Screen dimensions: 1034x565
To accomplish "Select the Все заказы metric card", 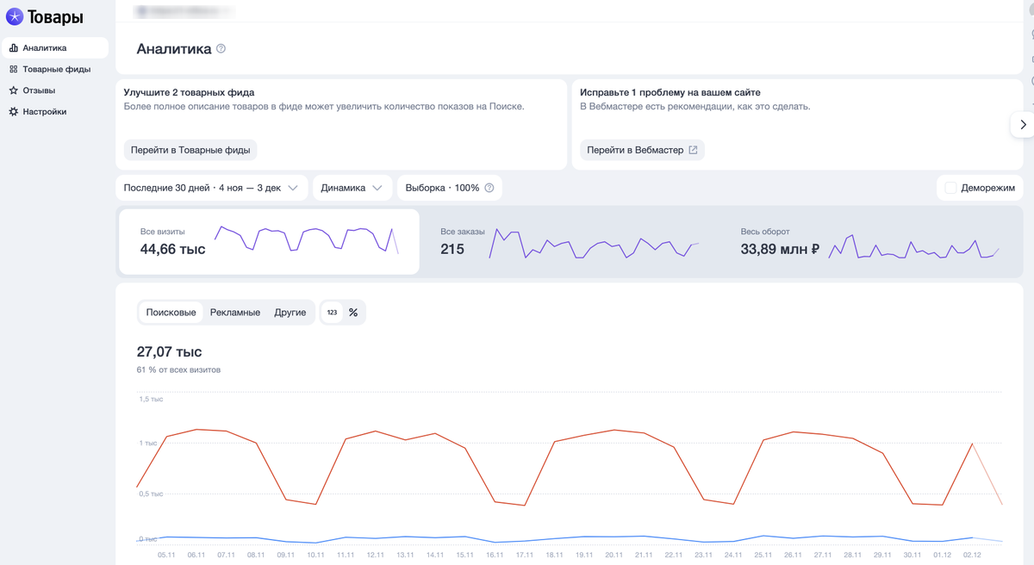I will tap(569, 242).
